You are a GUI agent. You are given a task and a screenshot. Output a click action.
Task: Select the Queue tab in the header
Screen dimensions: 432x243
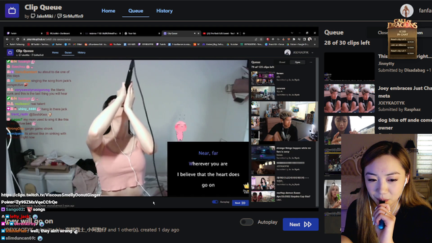click(136, 11)
